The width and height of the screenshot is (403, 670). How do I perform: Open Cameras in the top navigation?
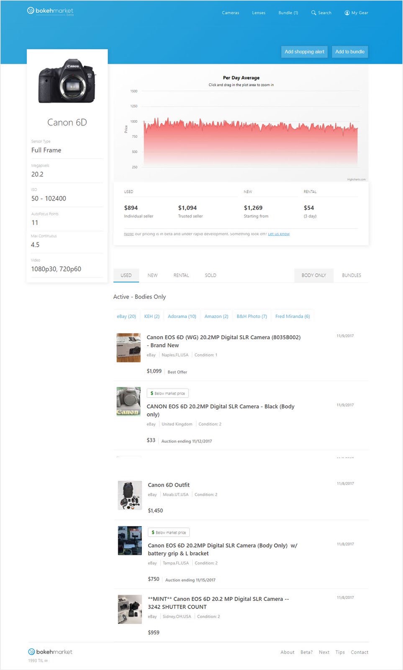(x=231, y=13)
